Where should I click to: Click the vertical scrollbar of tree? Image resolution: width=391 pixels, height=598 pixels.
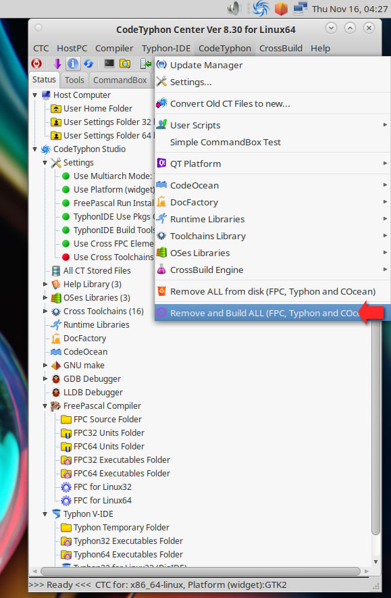(375, 427)
